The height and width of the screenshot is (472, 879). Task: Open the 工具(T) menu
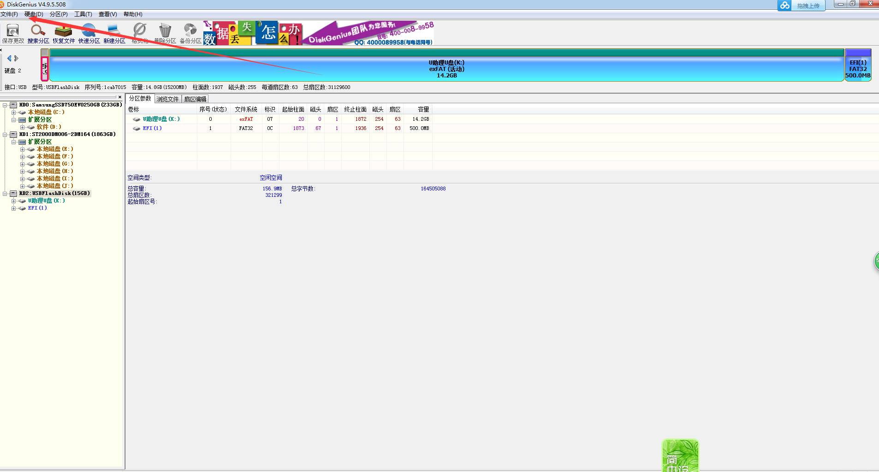click(83, 14)
